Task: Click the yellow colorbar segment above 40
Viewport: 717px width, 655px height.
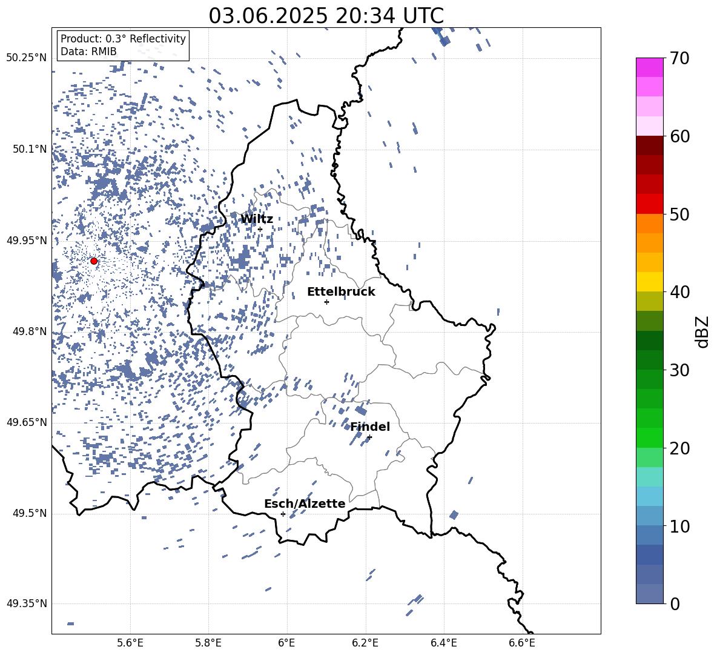Action: pos(650,282)
